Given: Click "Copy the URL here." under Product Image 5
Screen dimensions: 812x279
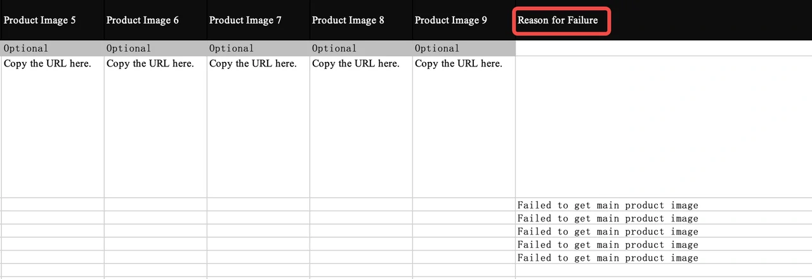Looking at the screenshot, I should click(x=48, y=64).
